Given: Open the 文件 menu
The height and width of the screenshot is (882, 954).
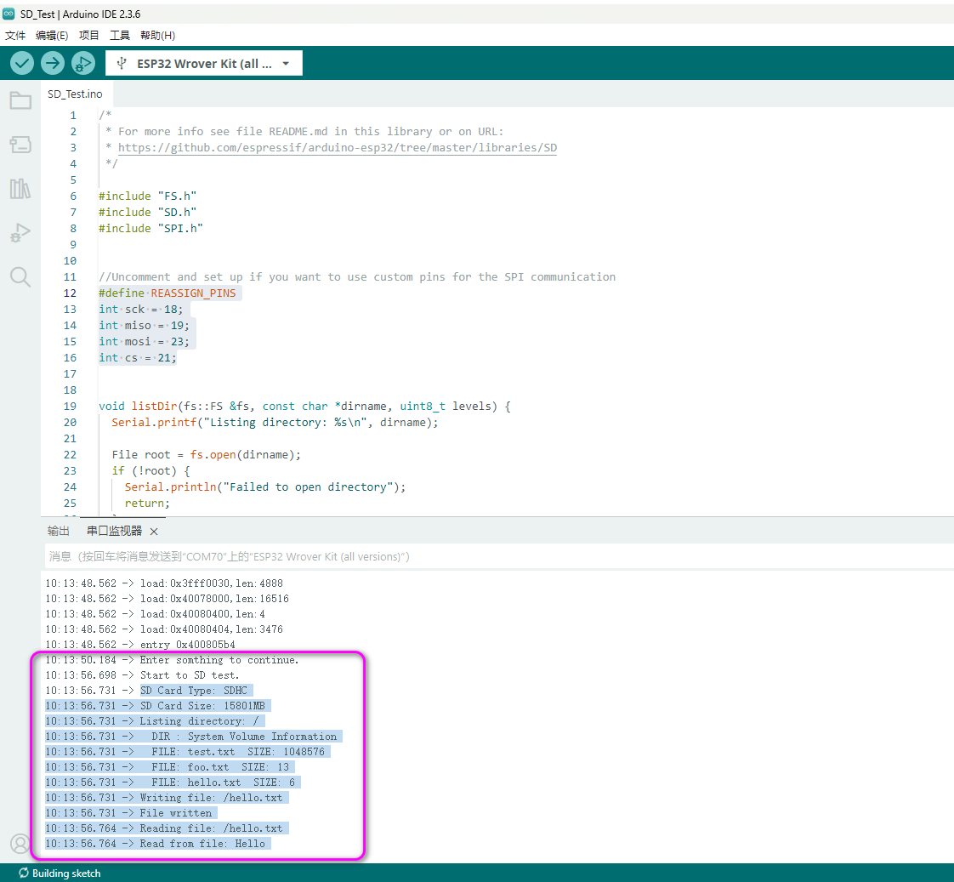Looking at the screenshot, I should [x=15, y=36].
